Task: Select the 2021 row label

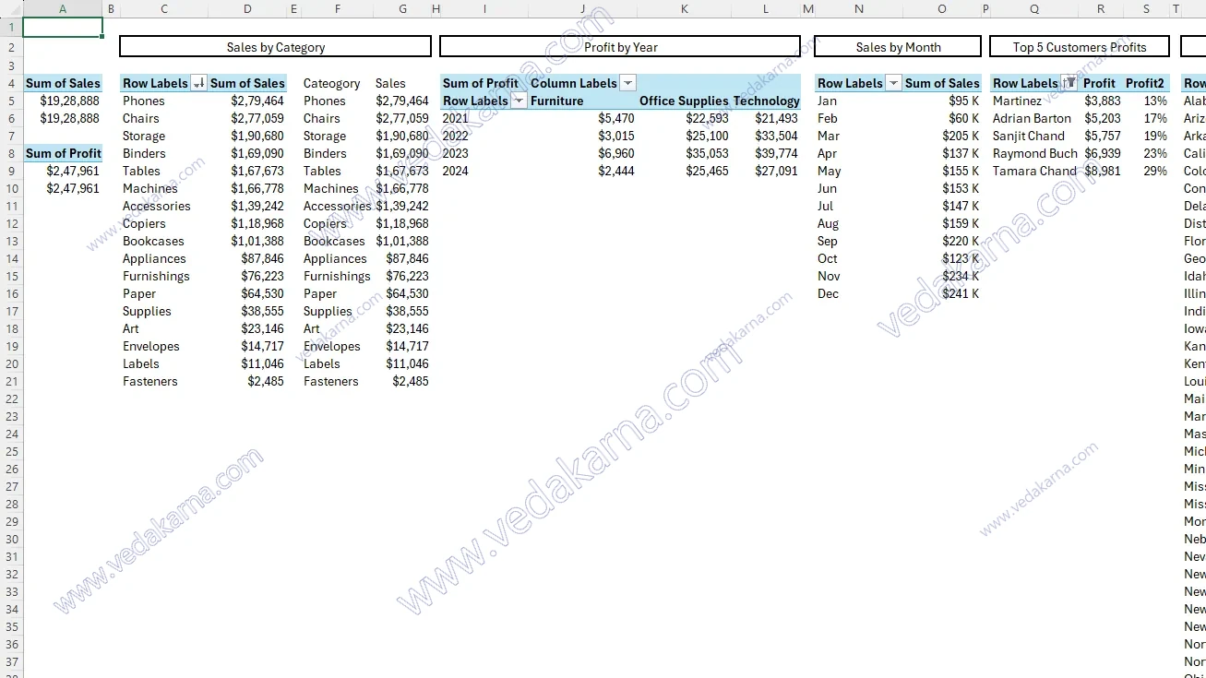Action: [484, 118]
